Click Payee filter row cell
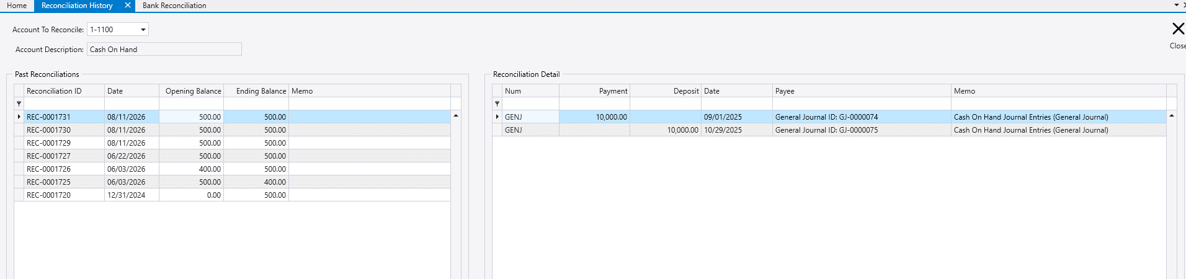 [862, 104]
